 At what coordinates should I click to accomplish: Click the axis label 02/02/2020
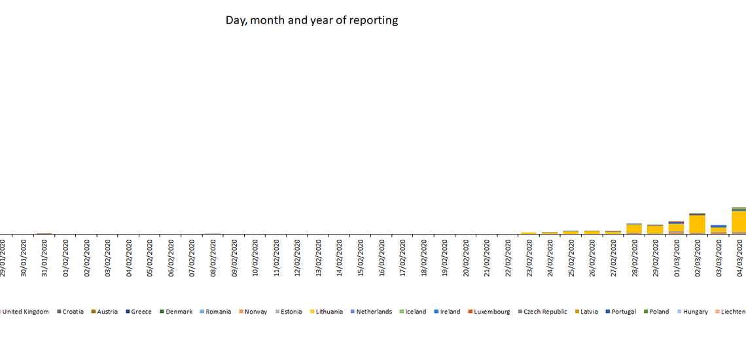(x=86, y=258)
